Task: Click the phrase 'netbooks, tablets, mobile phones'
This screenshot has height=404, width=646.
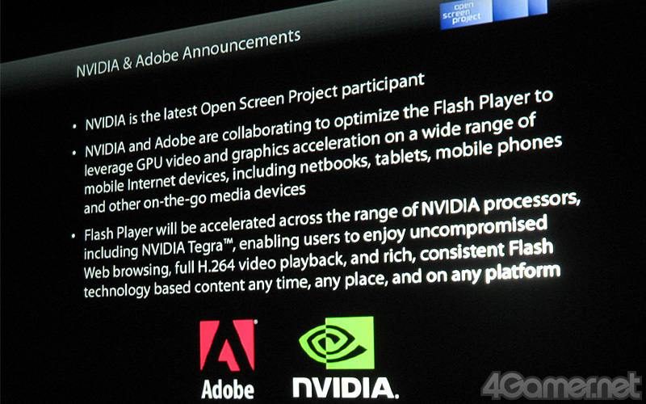Action: [430, 155]
